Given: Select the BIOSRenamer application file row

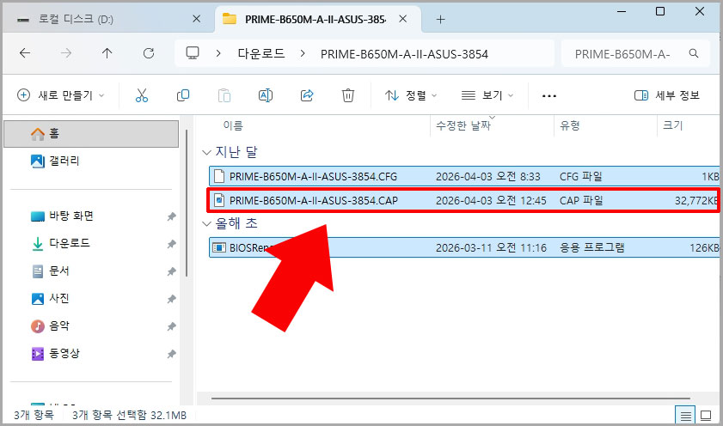Looking at the screenshot, I should click(464, 247).
